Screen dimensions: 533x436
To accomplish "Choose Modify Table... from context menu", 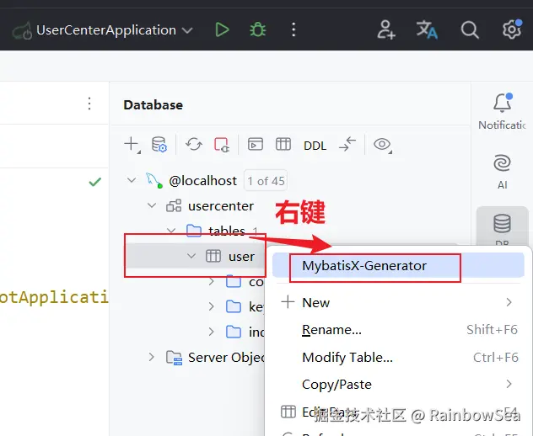I will click(347, 357).
